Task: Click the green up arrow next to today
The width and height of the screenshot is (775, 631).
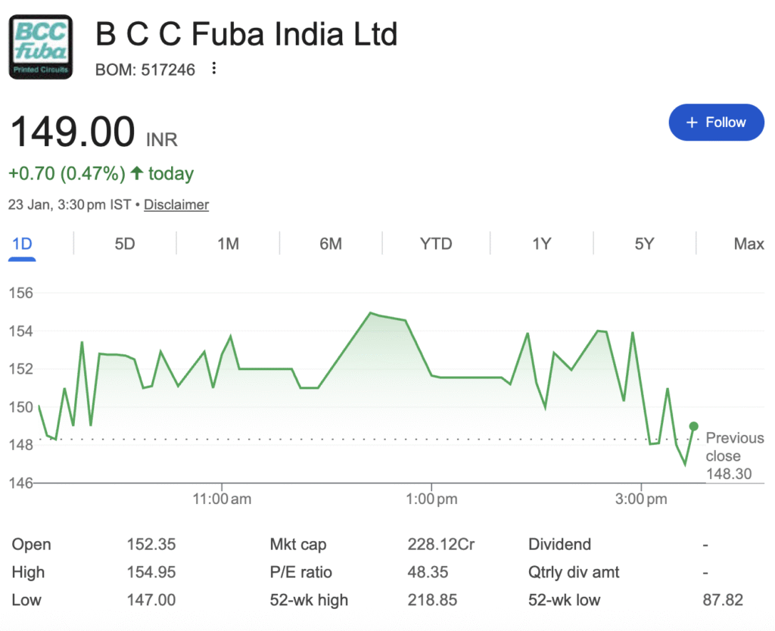Action: [x=136, y=173]
